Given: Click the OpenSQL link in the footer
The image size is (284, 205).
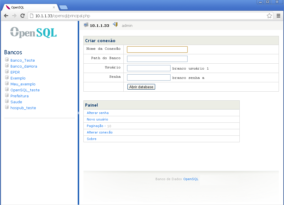Looking at the screenshot, I should [191, 179].
